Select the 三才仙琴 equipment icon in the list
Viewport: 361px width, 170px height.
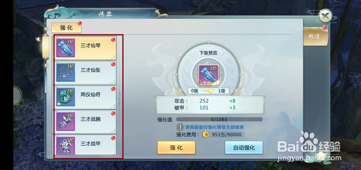tap(66, 48)
